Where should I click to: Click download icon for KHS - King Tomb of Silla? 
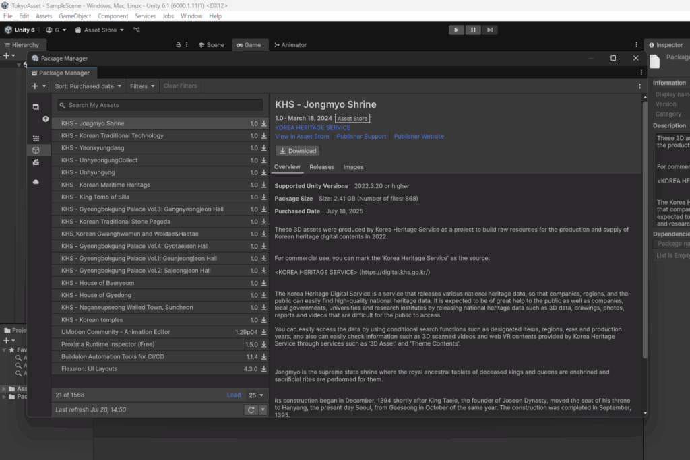(264, 197)
